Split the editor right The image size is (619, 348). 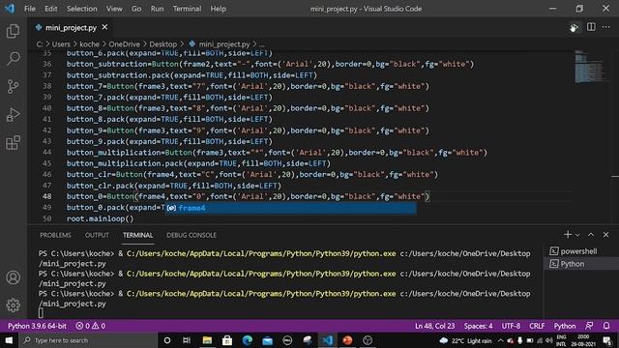pyautogui.click(x=591, y=27)
